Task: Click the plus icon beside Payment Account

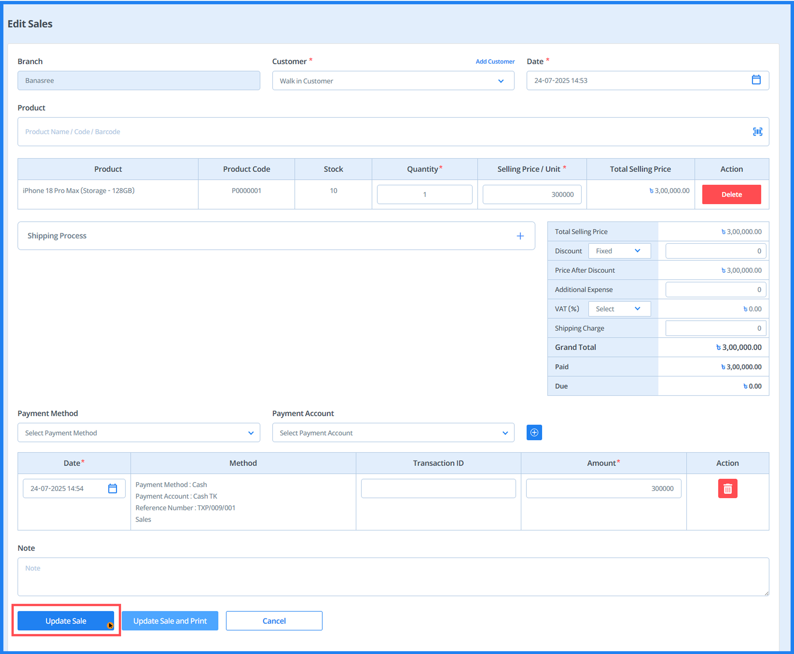Action: point(534,432)
